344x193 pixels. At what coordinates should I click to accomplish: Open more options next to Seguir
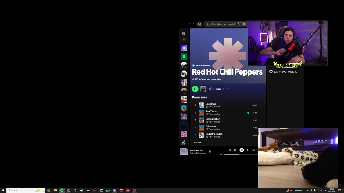(x=227, y=89)
